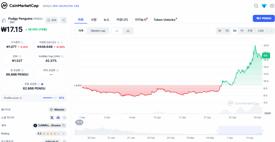Open the Website link button
Screen dimensions: 275x142
tap(57, 110)
